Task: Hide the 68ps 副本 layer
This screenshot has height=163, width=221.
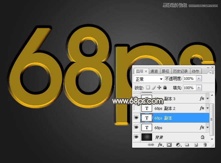Action: (x=136, y=118)
